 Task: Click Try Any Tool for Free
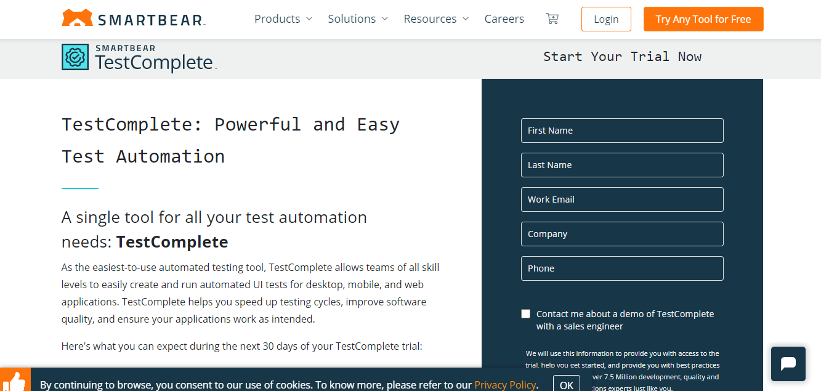point(703,19)
